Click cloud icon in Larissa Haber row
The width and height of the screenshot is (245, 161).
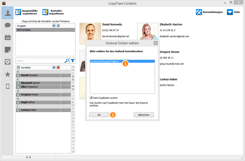tap(63, 110)
